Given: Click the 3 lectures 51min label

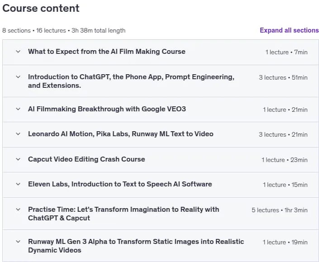Looking at the screenshot, I should click(x=283, y=77).
